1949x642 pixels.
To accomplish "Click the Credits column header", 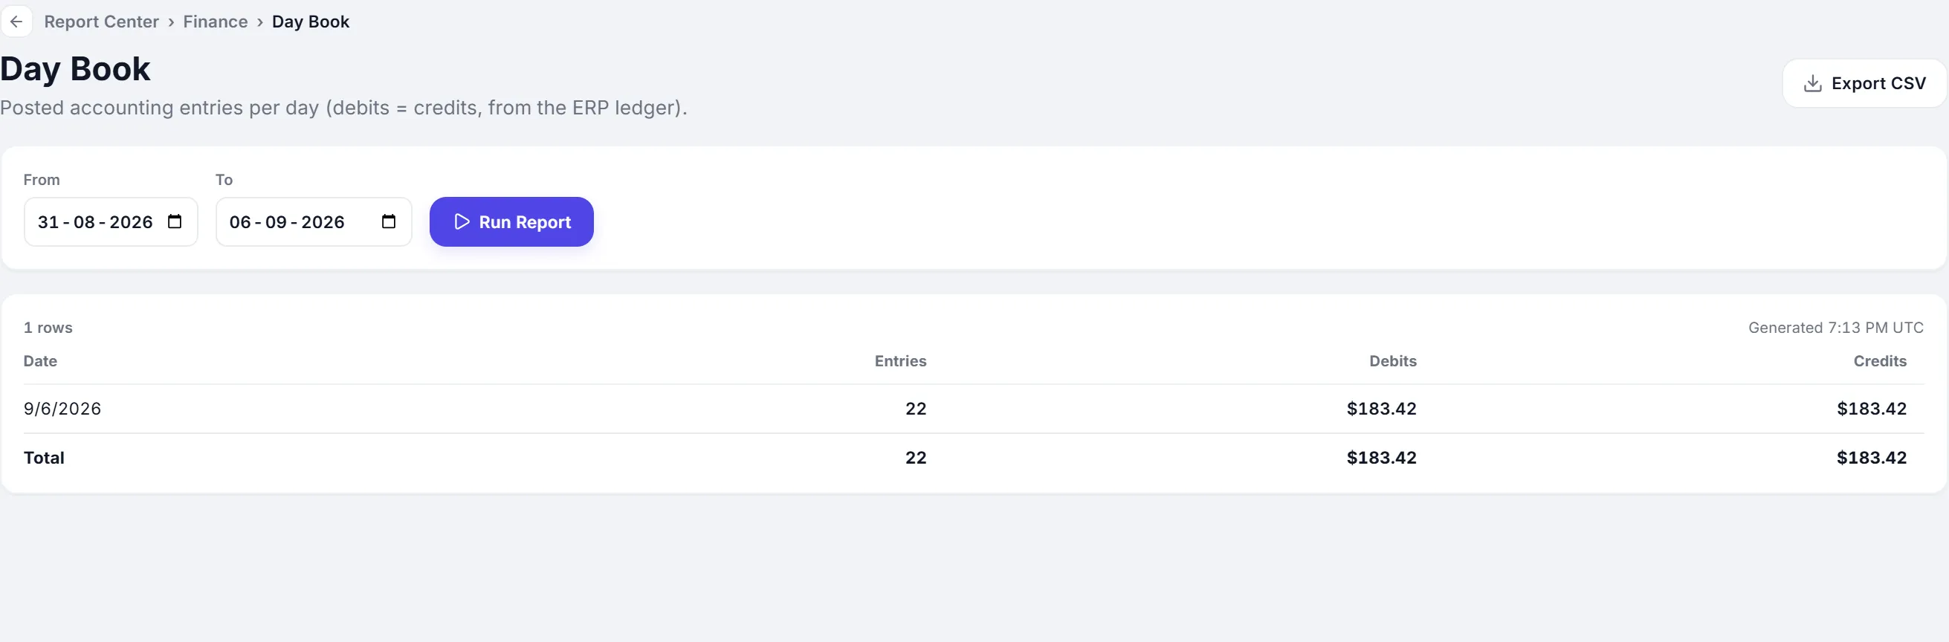I will point(1880,361).
